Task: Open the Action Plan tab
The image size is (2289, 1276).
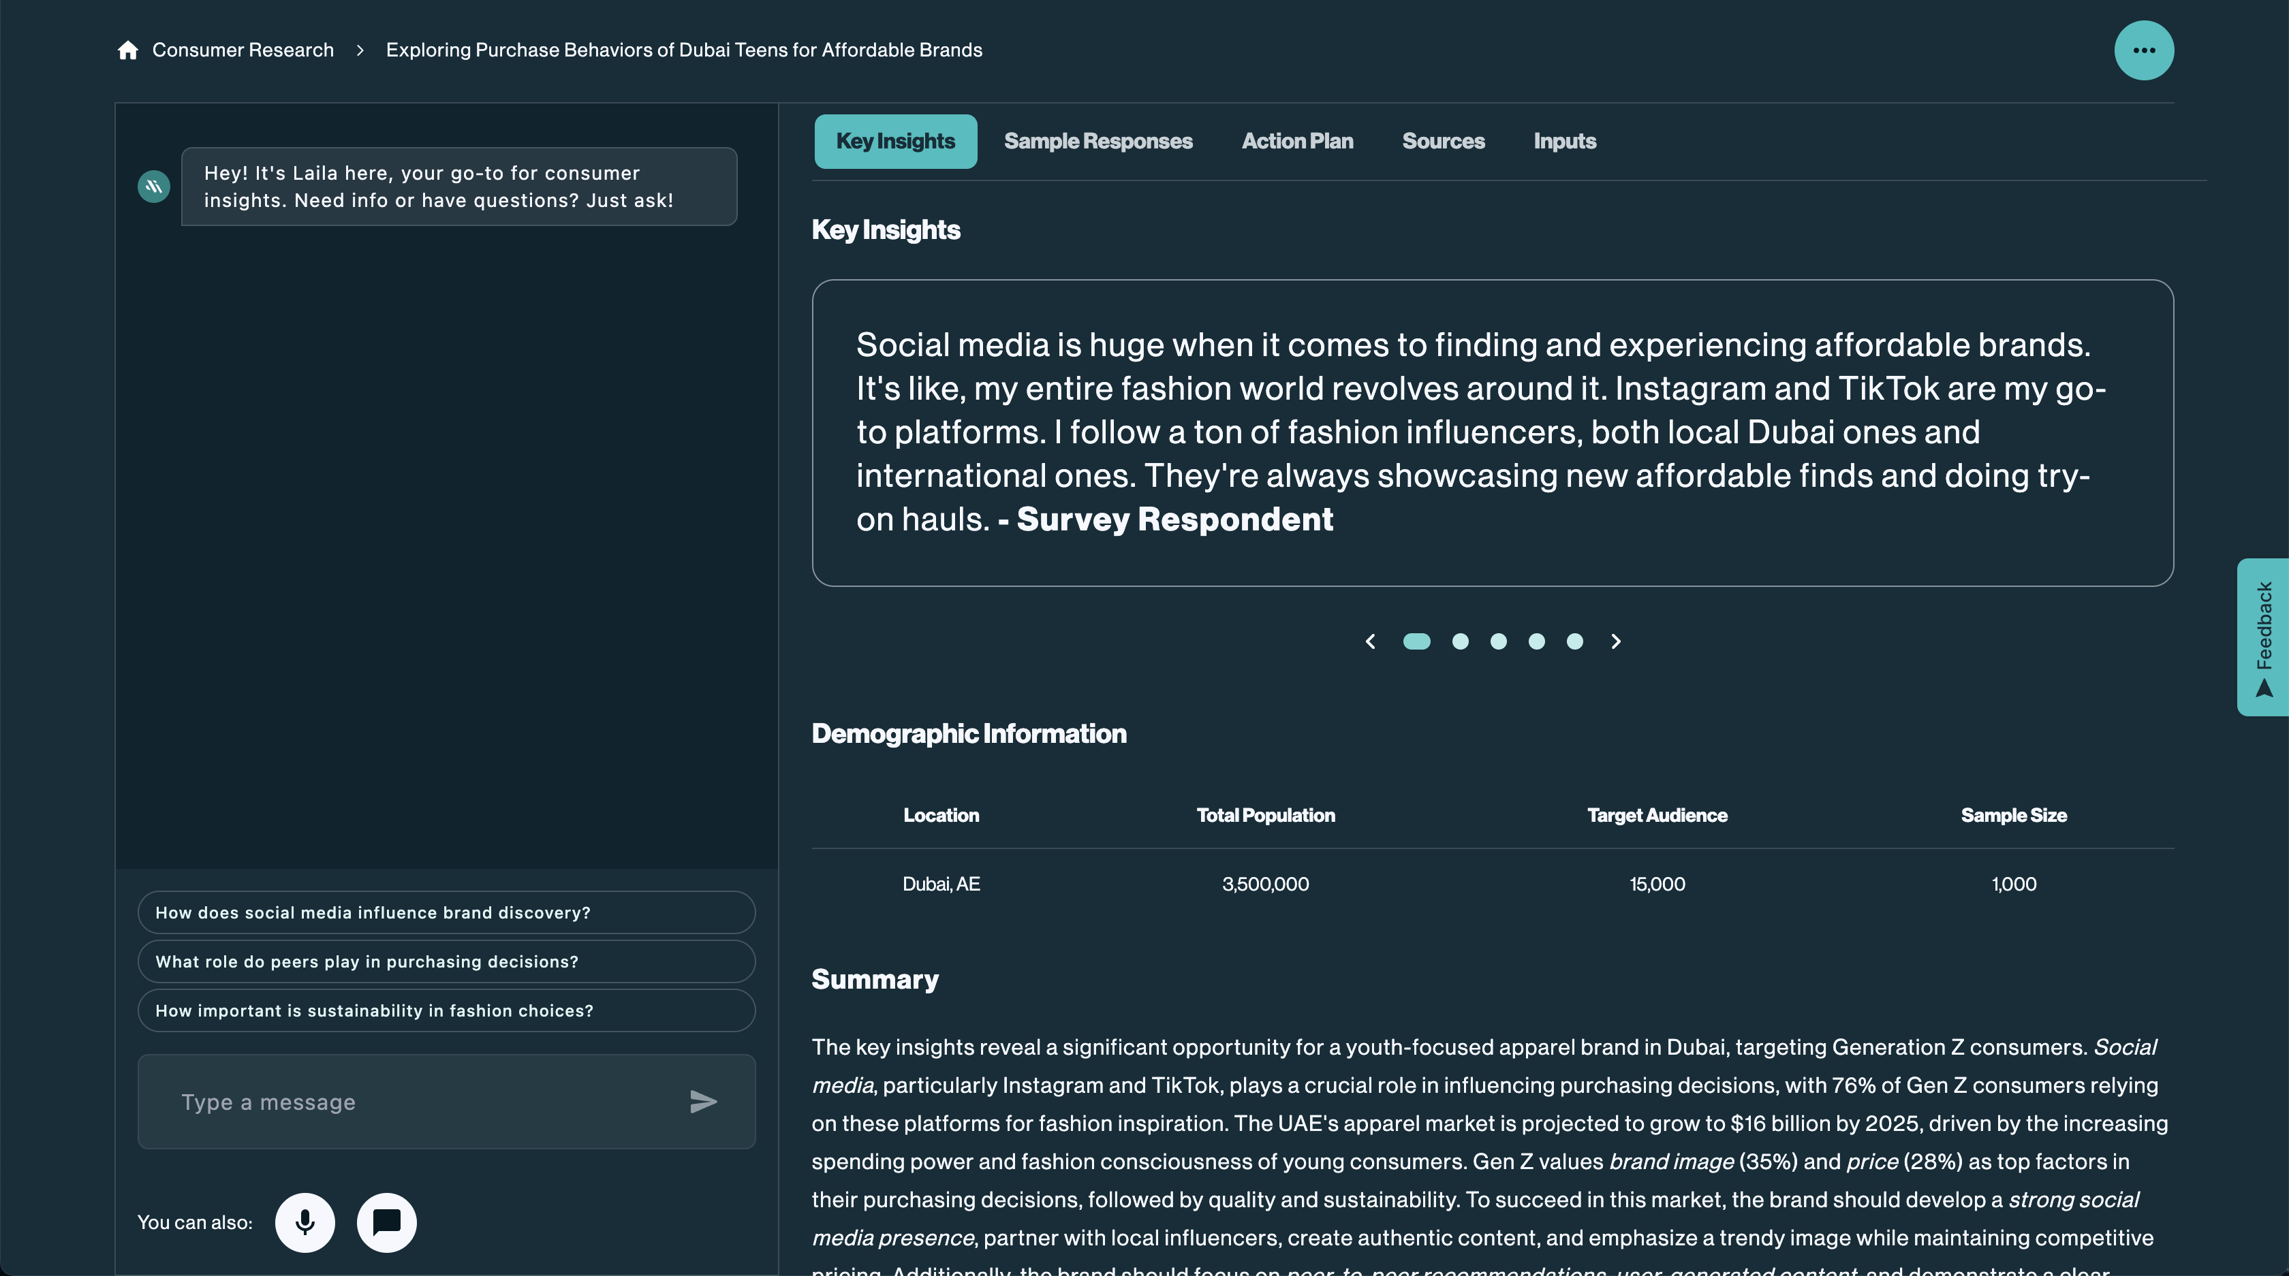Action: [x=1296, y=141]
